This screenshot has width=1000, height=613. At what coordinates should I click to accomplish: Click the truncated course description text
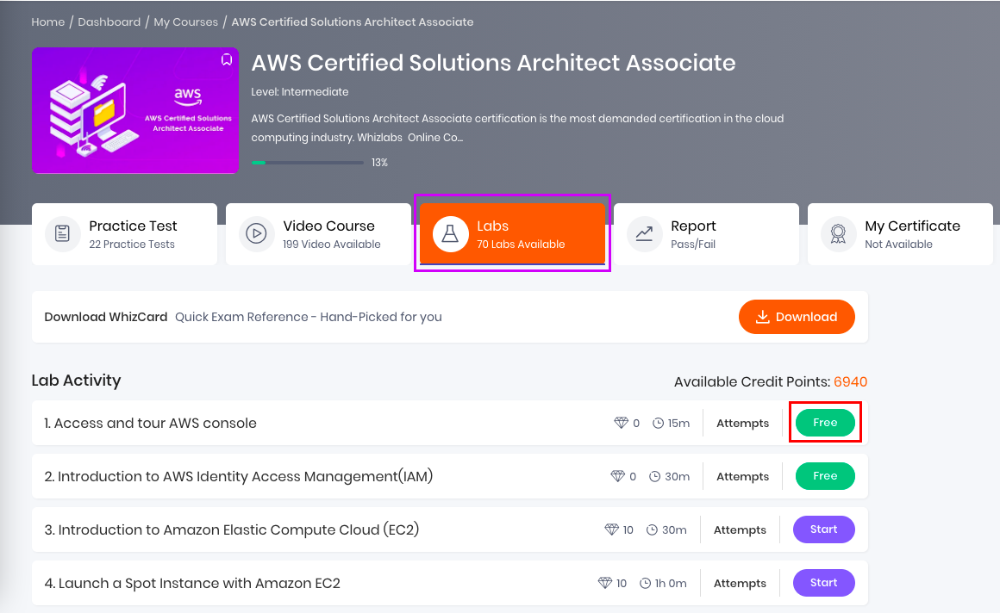click(x=517, y=127)
